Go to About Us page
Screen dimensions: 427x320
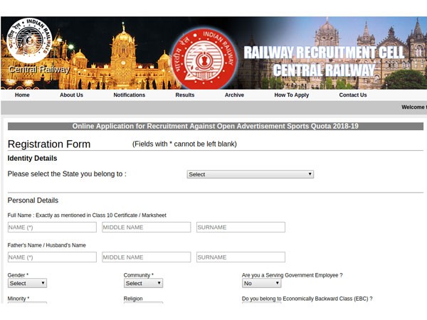point(71,95)
